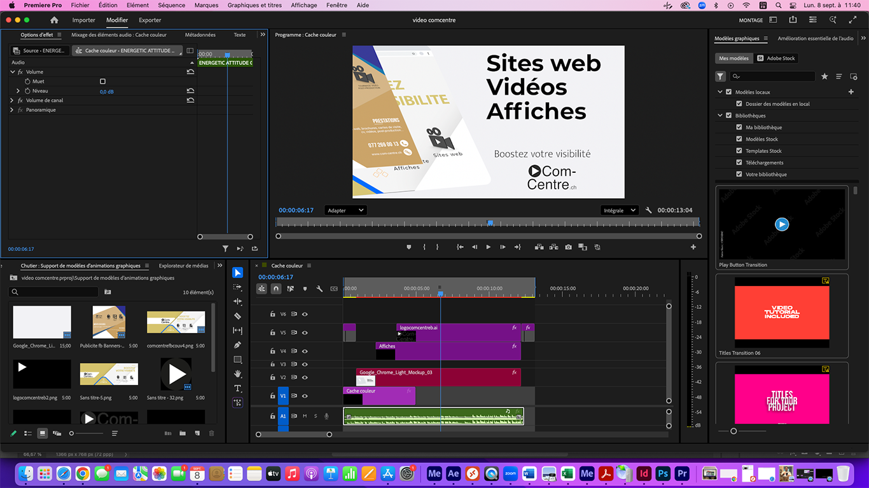Select the Rectangle shape tool
Viewport: 869px width, 488px height.
pyautogui.click(x=237, y=360)
